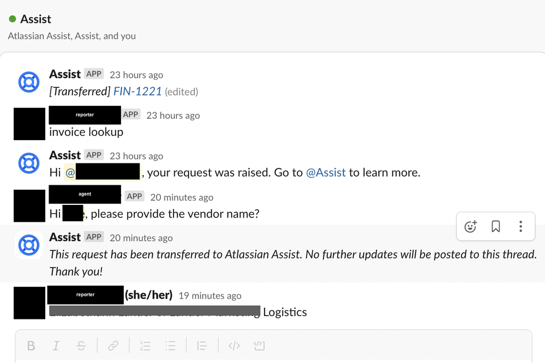The height and width of the screenshot is (363, 545).
Task: Apply inline code formatting
Action: click(x=234, y=346)
